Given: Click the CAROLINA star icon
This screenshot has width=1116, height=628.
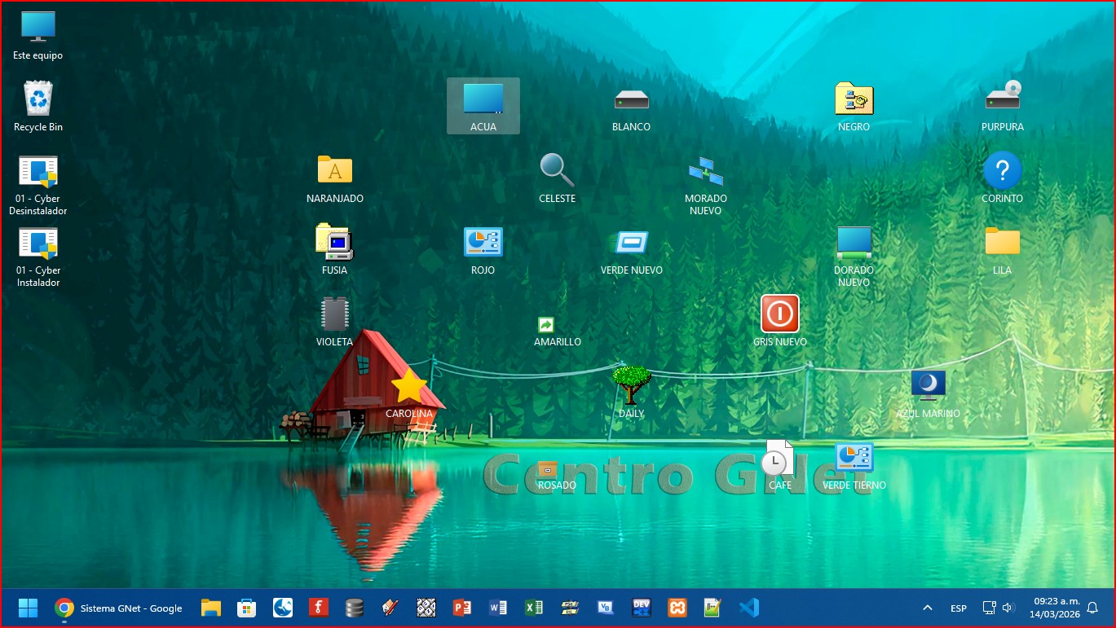Looking at the screenshot, I should (409, 386).
